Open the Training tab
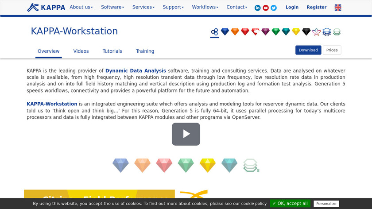Viewport: 372px width, 209px height. 145,51
